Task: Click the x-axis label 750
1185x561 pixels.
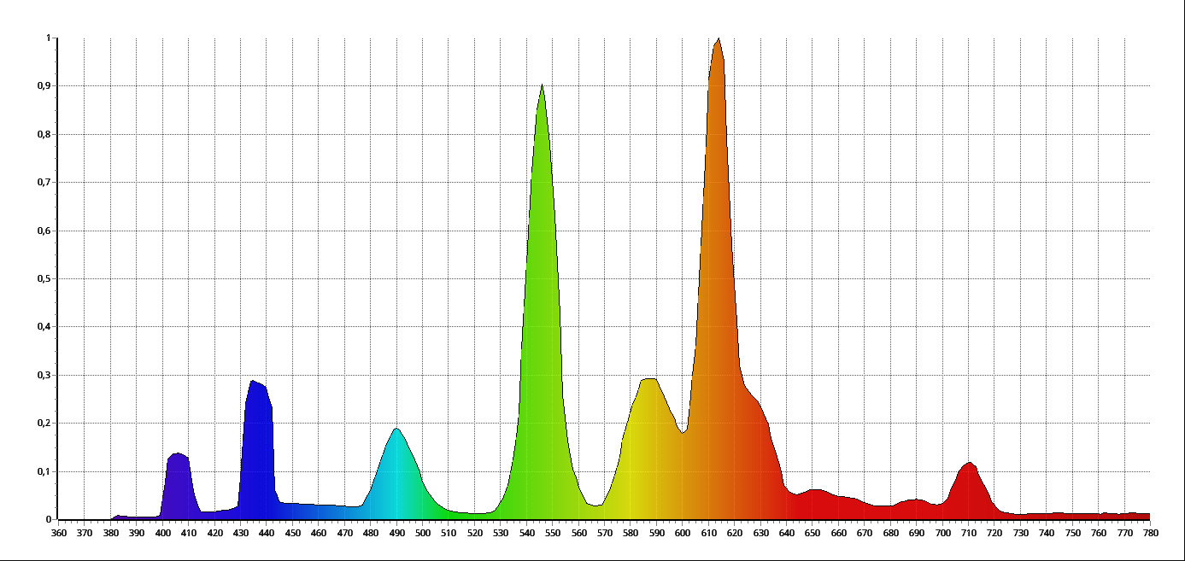Action: tap(1073, 534)
